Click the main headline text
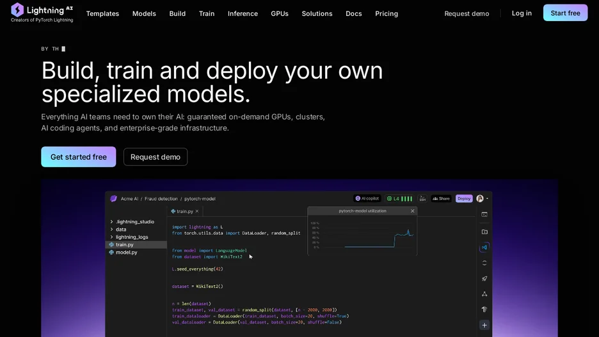 click(x=212, y=82)
